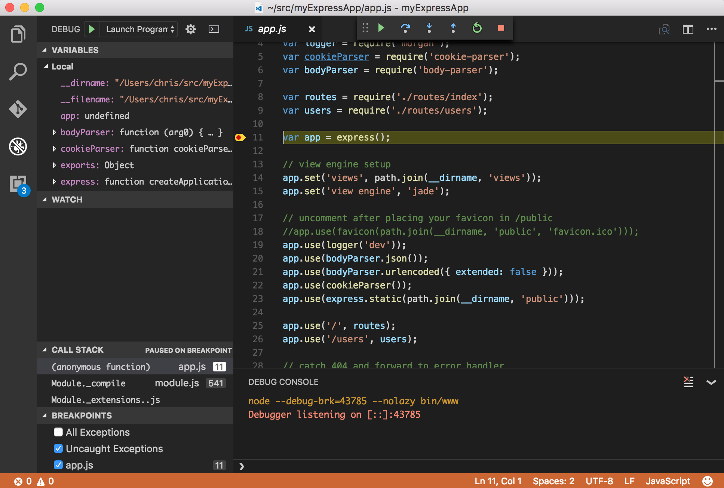This screenshot has width=724, height=488.
Task: Change end of line LF
Action: pyautogui.click(x=629, y=481)
